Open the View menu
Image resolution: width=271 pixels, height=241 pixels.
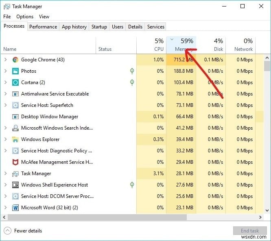[x=44, y=17]
